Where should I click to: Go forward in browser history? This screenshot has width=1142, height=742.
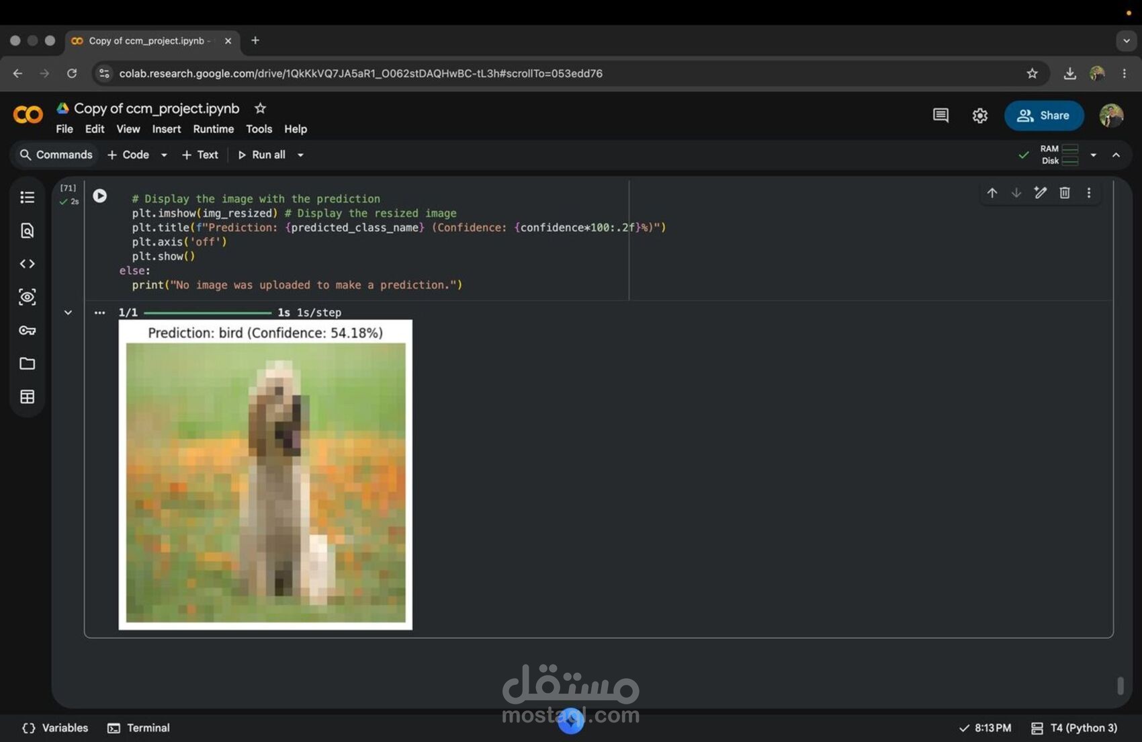pyautogui.click(x=44, y=73)
